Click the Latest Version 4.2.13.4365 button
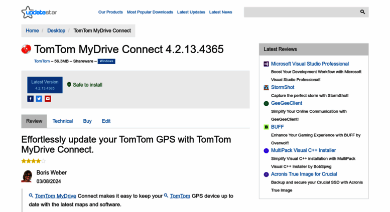 pos(45,85)
